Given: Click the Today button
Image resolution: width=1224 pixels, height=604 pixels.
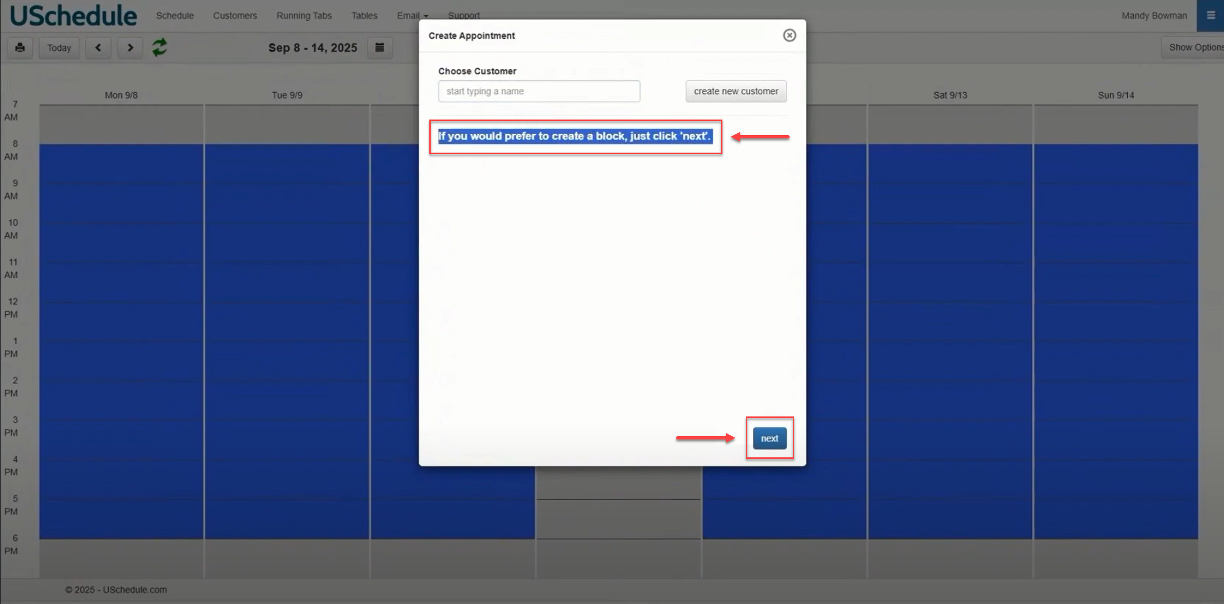Looking at the screenshot, I should [x=59, y=47].
